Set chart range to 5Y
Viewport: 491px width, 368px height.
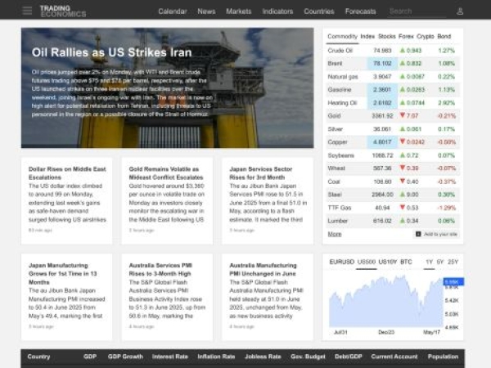[x=440, y=262]
